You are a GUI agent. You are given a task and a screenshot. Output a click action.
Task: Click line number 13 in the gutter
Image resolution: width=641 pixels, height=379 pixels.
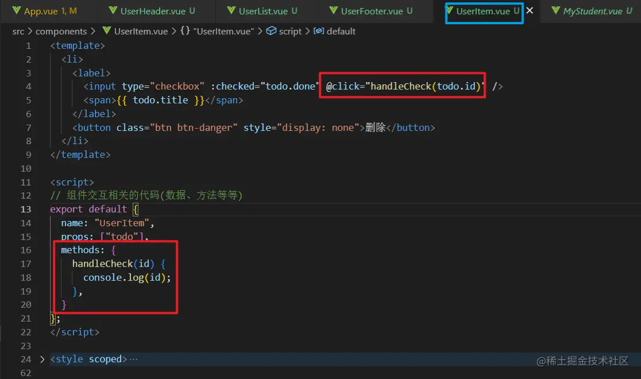click(26, 210)
